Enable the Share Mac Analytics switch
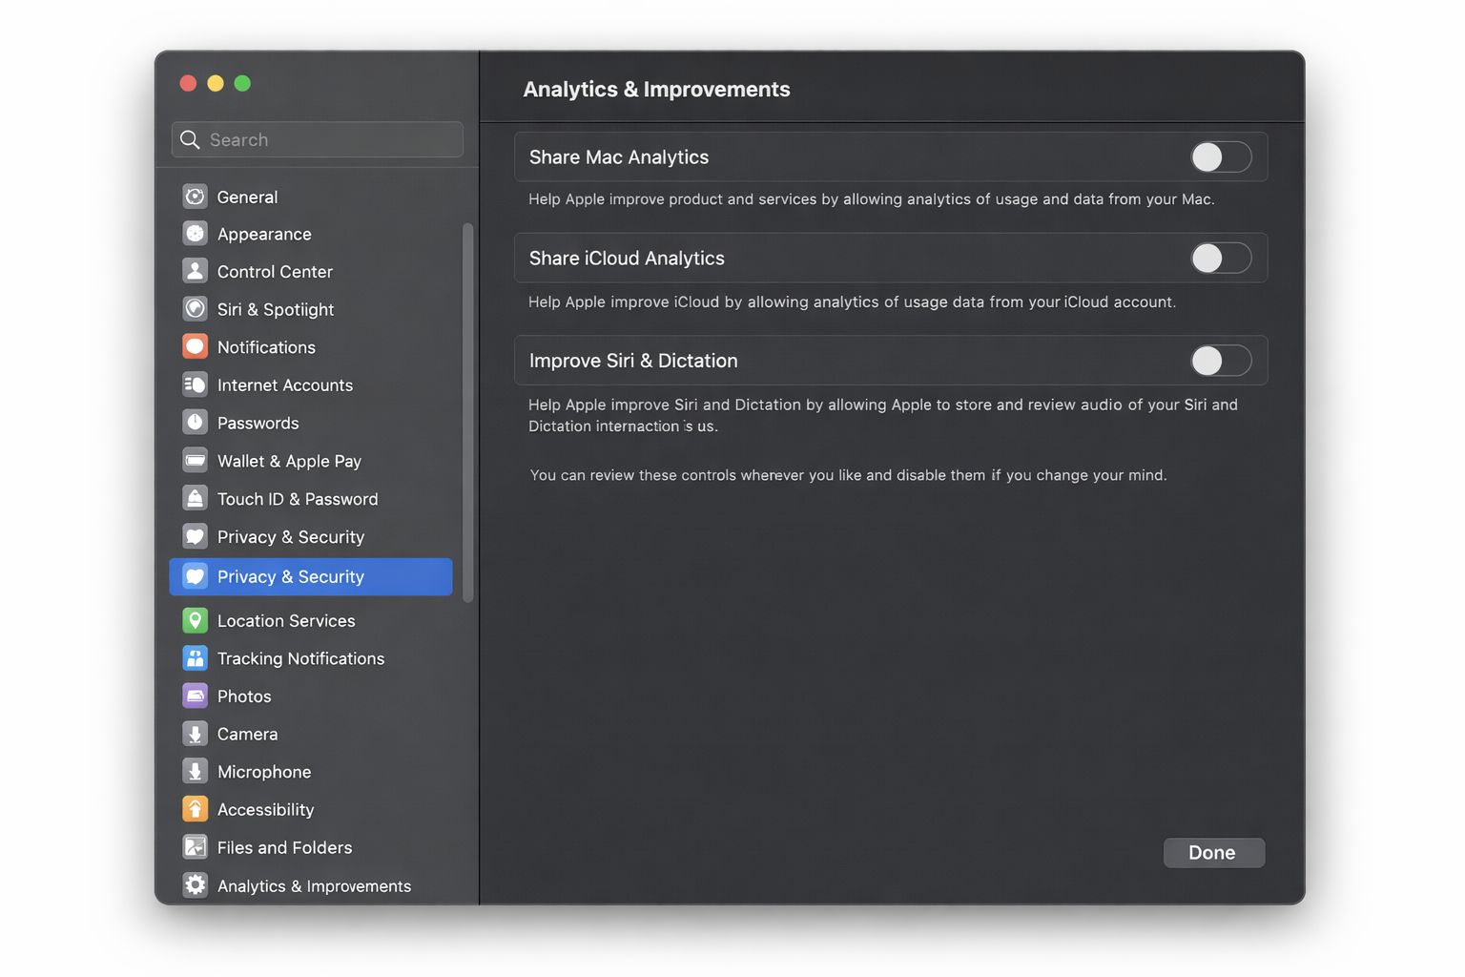This screenshot has width=1465, height=977. coord(1220,157)
